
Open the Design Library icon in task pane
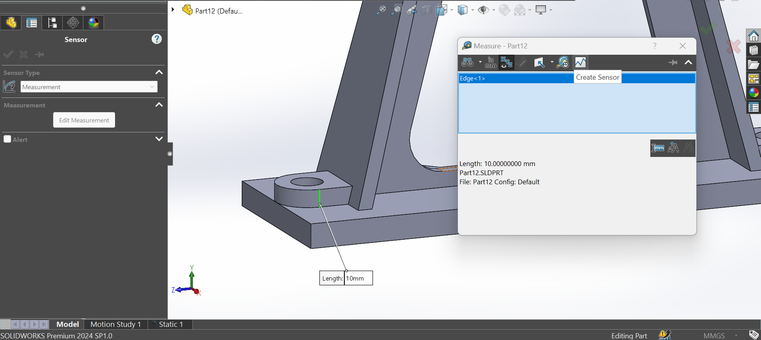753,50
